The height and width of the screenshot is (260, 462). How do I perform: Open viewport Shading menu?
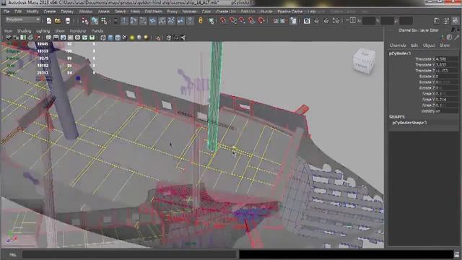[x=24, y=31]
